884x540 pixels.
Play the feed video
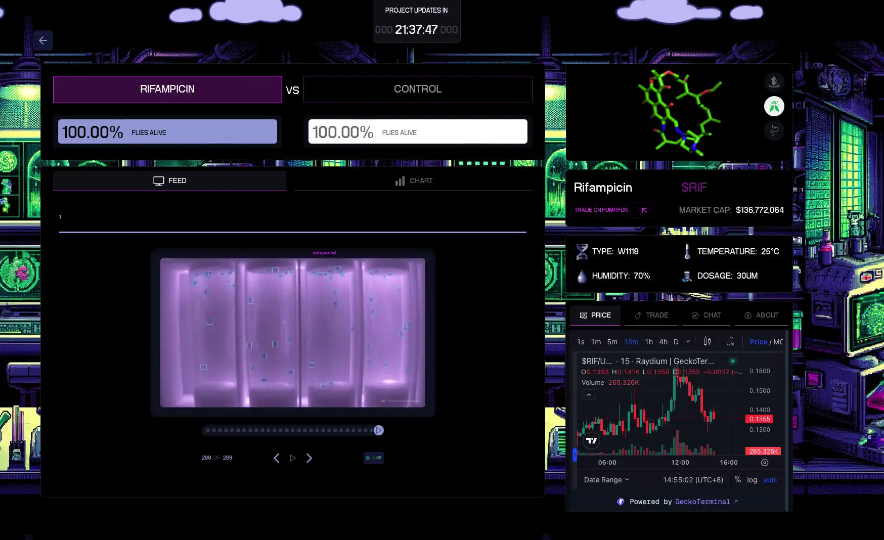click(293, 458)
